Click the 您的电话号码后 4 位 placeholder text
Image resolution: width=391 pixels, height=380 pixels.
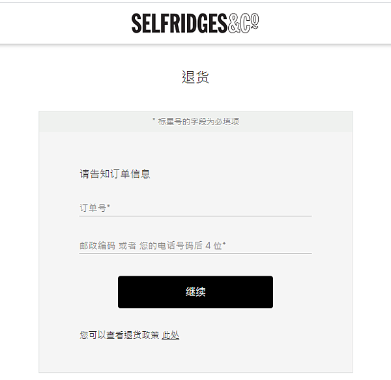pos(181,246)
